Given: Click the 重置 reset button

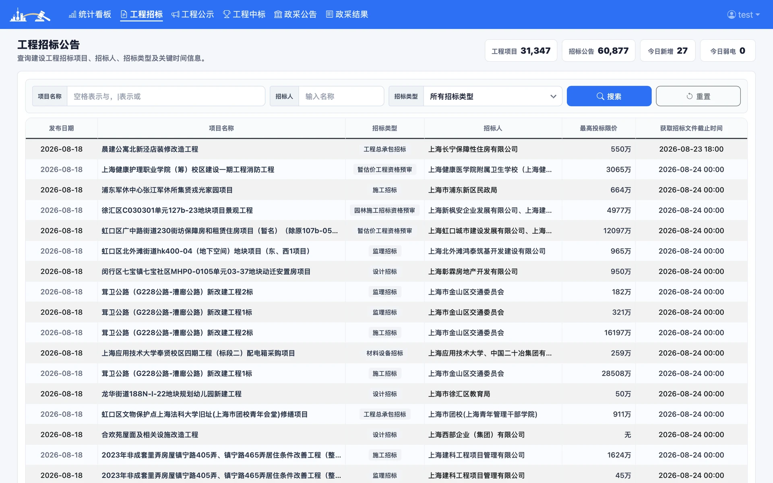Looking at the screenshot, I should point(698,96).
